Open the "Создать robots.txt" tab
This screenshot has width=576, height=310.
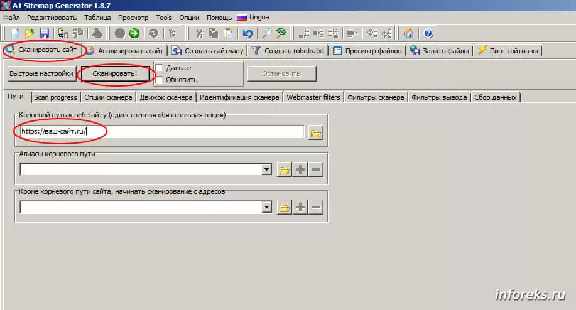coord(288,51)
